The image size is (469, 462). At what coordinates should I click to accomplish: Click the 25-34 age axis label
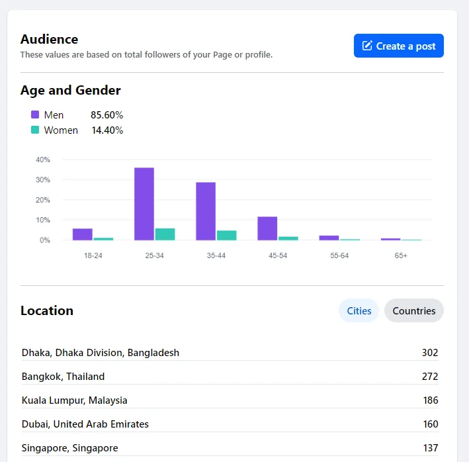[x=154, y=255]
